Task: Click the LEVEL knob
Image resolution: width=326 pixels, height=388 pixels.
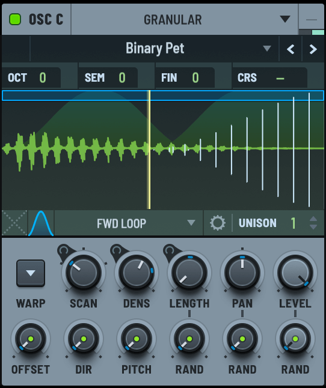Action: [x=295, y=272]
